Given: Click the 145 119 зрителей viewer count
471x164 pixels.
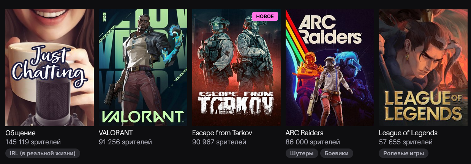Looking at the screenshot, I should [33, 142].
